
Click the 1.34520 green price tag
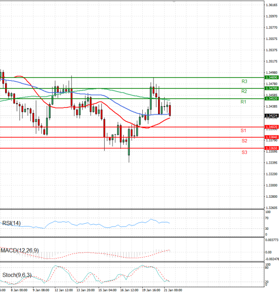tap(271, 99)
